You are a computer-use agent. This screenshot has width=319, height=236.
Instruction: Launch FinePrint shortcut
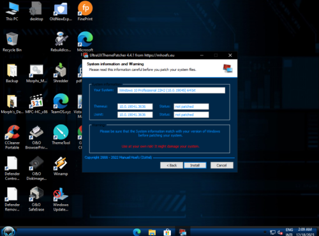click(85, 11)
